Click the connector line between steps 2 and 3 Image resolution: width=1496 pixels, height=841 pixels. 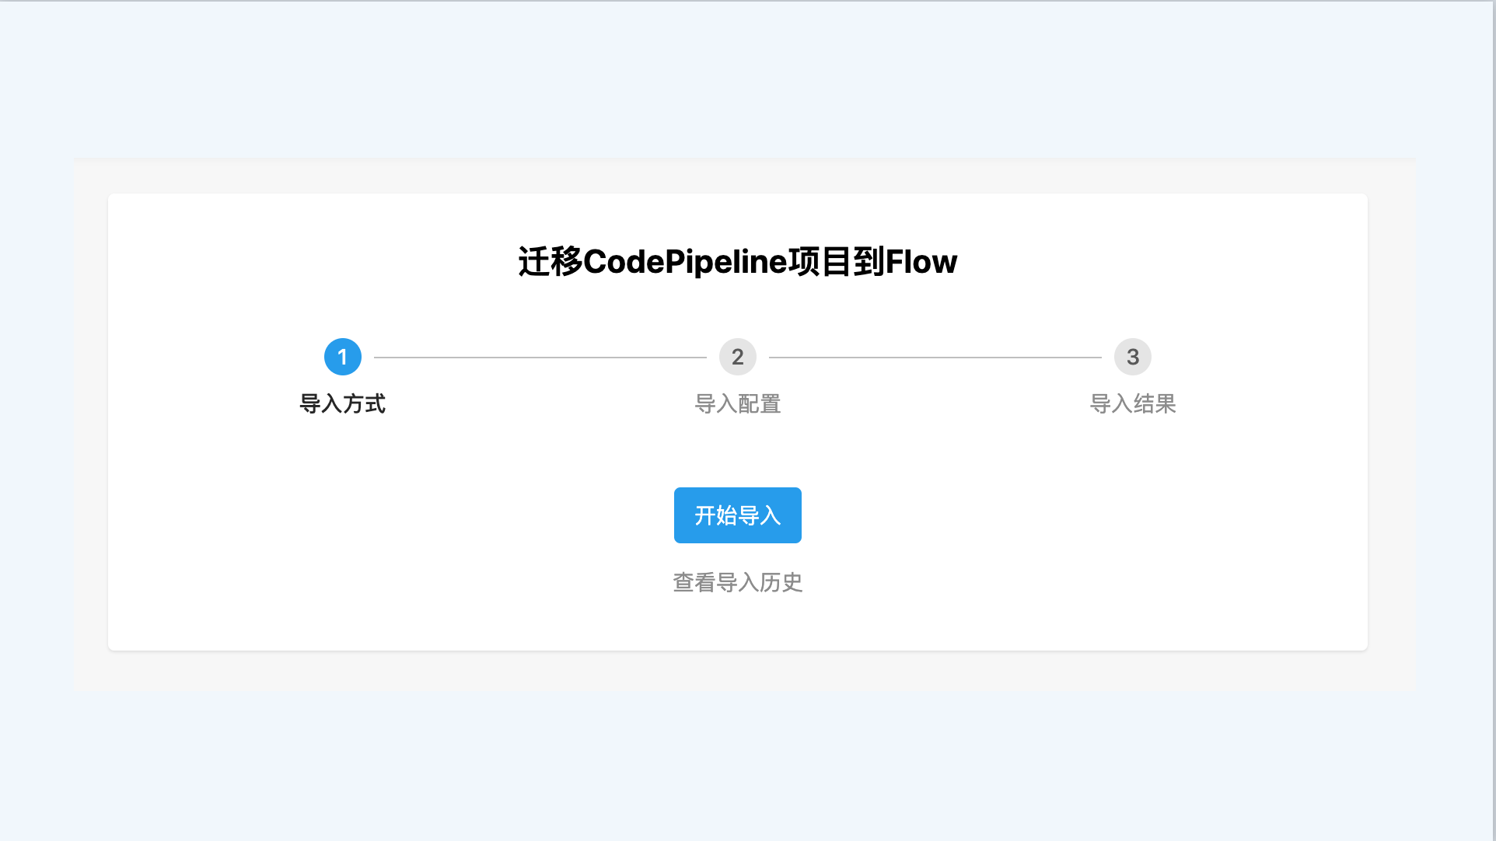click(935, 358)
